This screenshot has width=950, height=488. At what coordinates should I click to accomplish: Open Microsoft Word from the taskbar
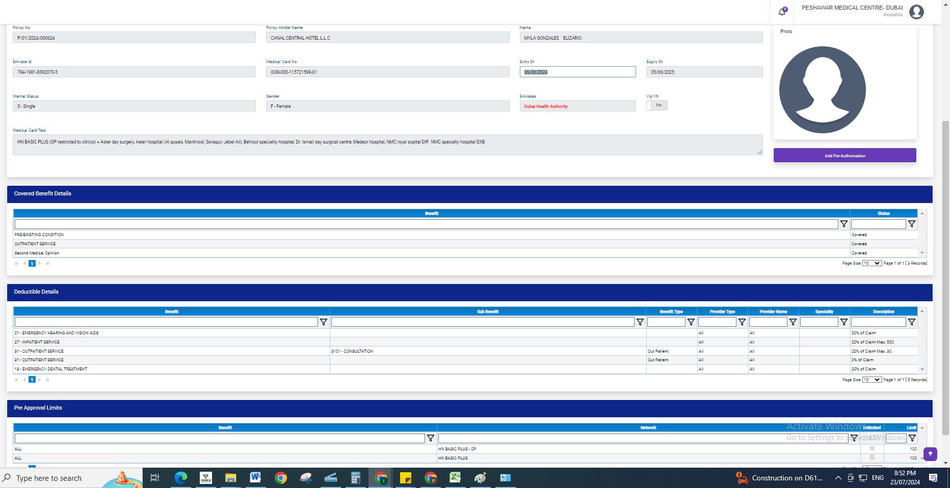click(255, 478)
